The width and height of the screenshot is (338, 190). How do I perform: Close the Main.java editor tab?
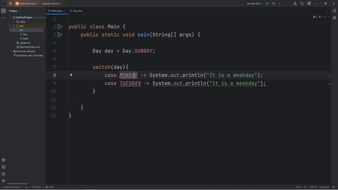click(x=64, y=11)
